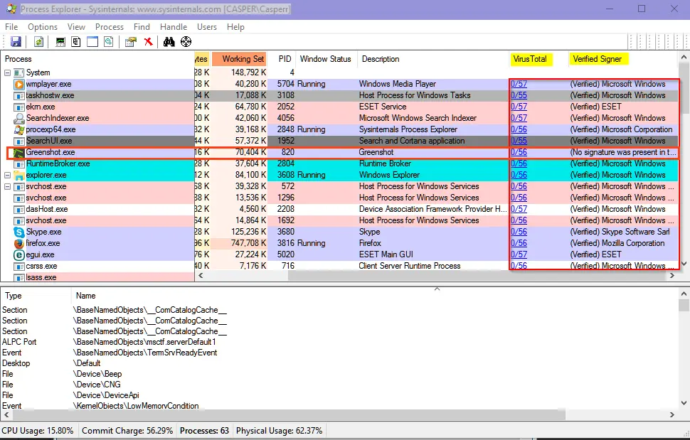Click the red X Kill Process icon

click(x=148, y=42)
